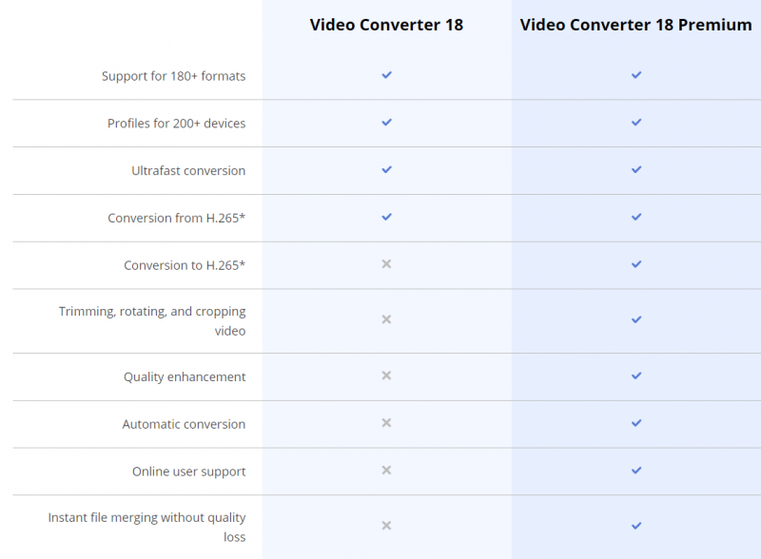Click the Premium checkmark for Instant file merging
Image resolution: width=761 pixels, height=559 pixels.
point(634,525)
